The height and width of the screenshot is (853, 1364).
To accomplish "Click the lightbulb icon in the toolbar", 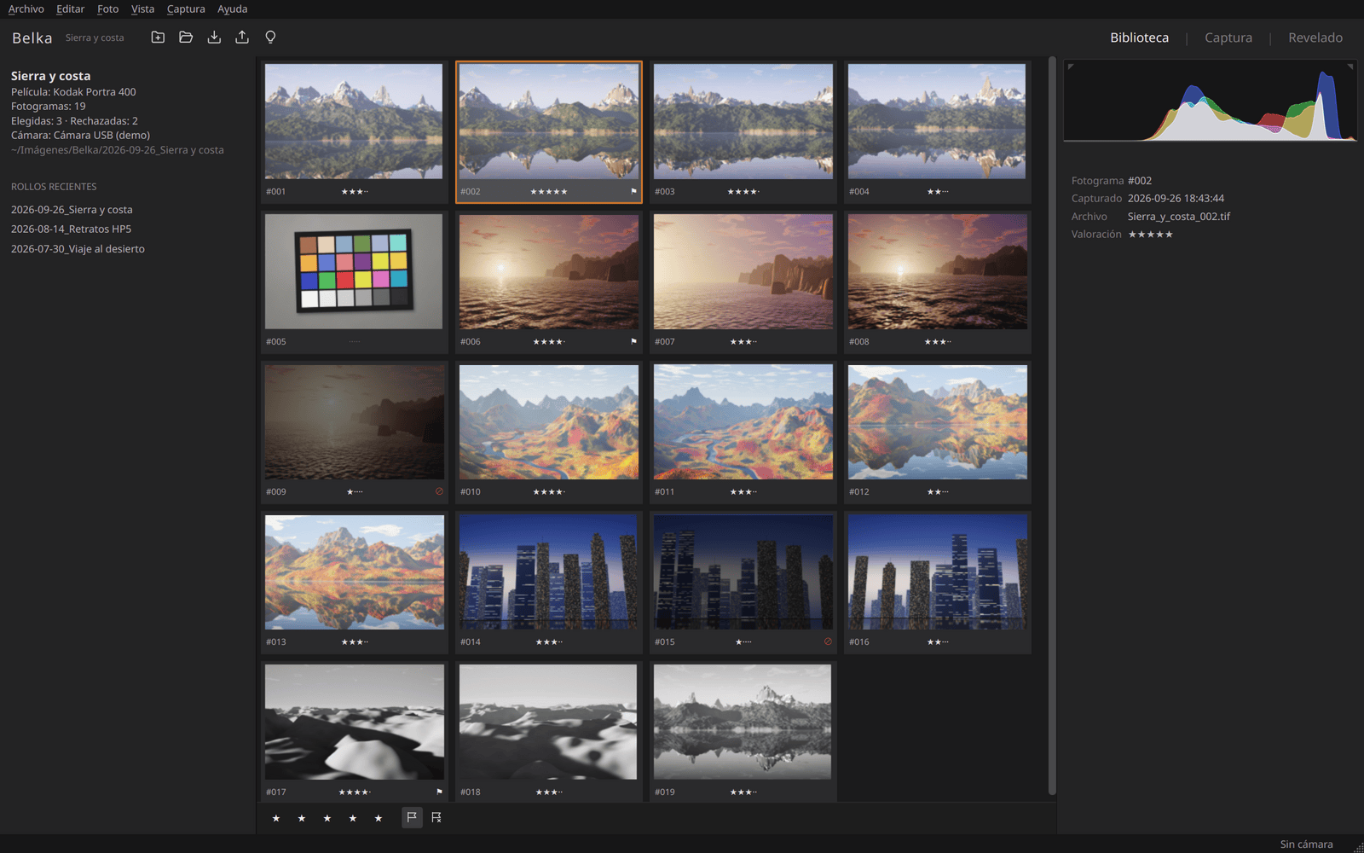I will pos(270,37).
